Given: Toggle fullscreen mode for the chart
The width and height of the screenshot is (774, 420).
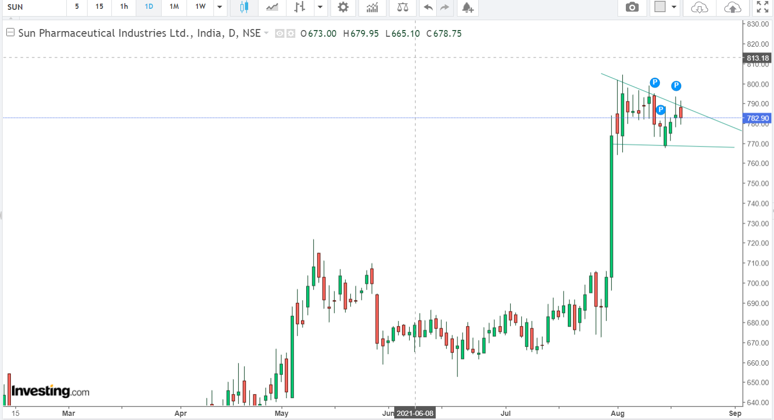Looking at the screenshot, I should click(762, 7).
